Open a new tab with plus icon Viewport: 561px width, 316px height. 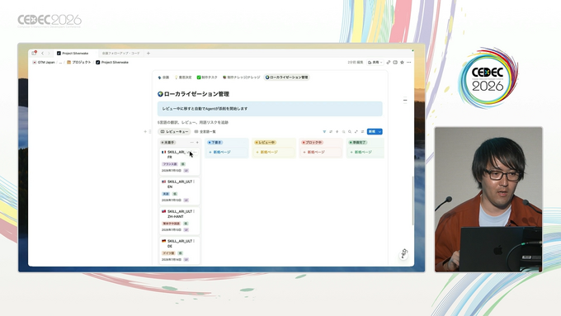pos(148,54)
